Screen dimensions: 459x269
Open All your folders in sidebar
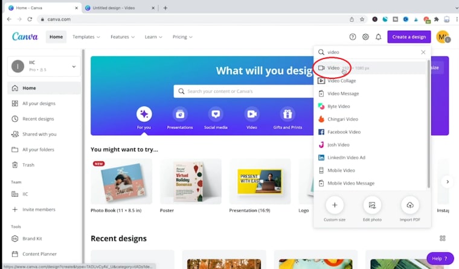[x=44, y=150]
